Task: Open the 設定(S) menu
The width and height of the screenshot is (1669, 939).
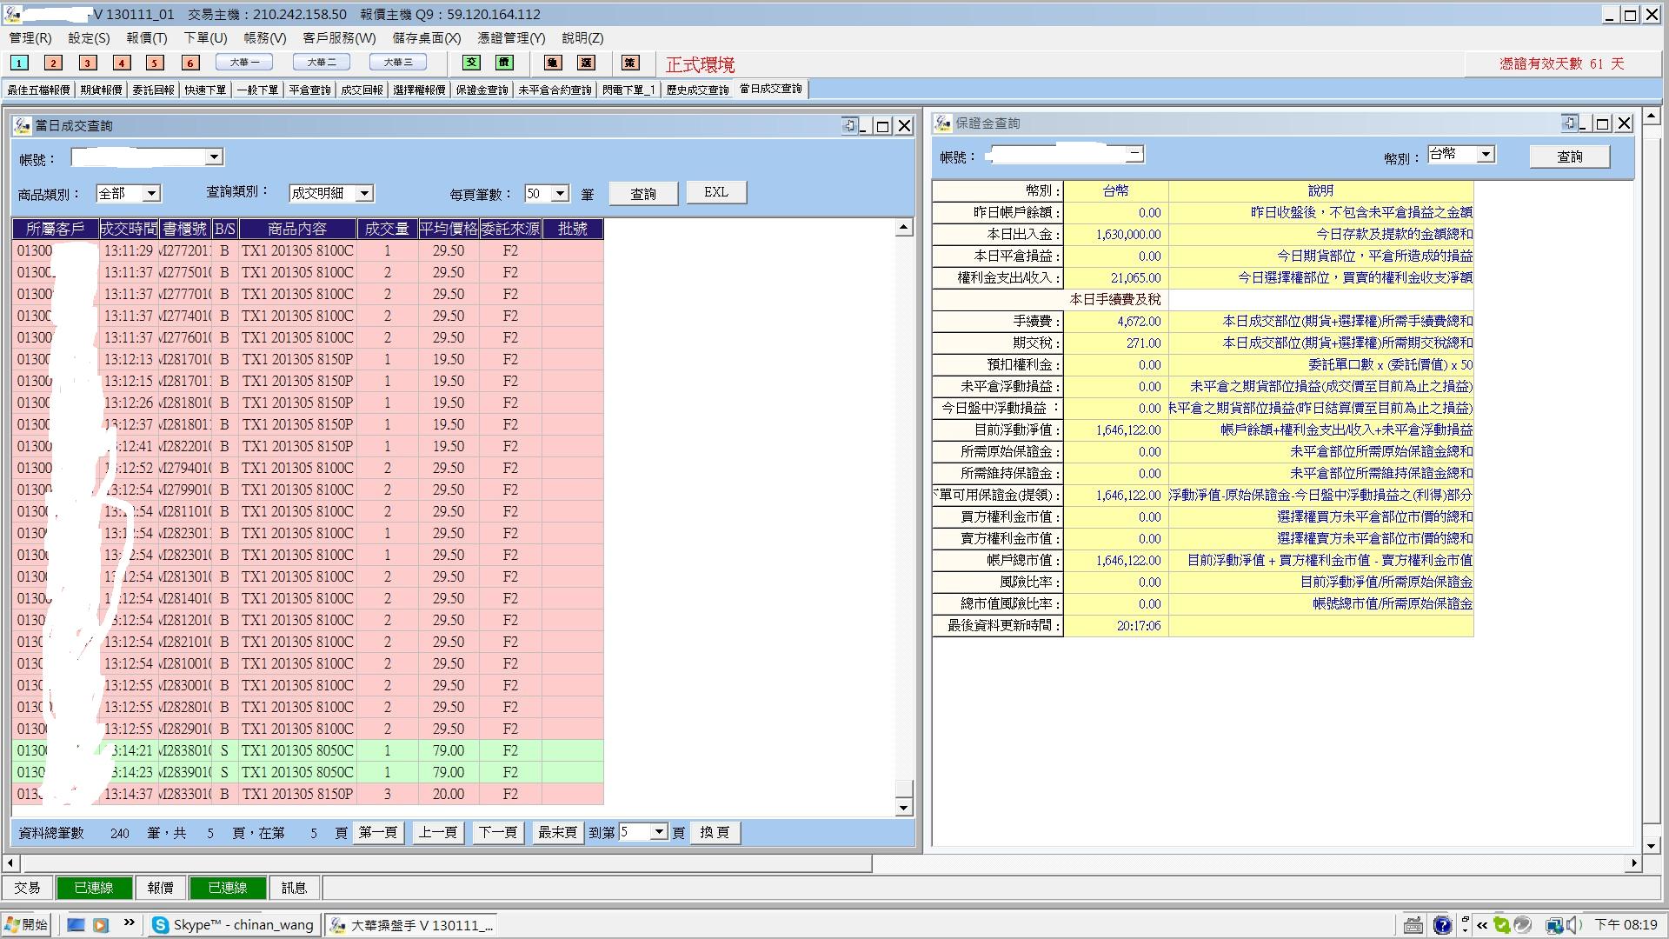Action: pyautogui.click(x=89, y=37)
